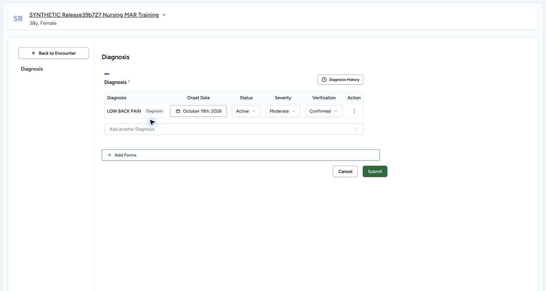Click the calendar icon in the onset date
This screenshot has width=546, height=291.
(178, 111)
